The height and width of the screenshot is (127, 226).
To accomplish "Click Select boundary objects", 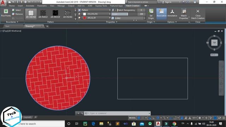I will pyautogui.click(x=17, y=10).
